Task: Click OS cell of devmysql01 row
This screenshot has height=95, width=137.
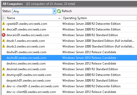Action: (91, 75)
